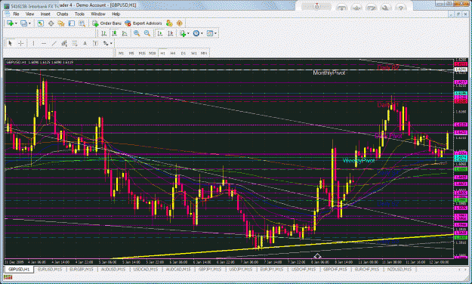Switch chart to line chart type

click(x=125, y=33)
